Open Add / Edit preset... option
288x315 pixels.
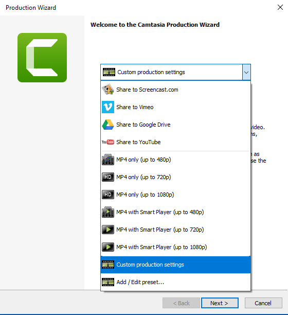point(175,282)
